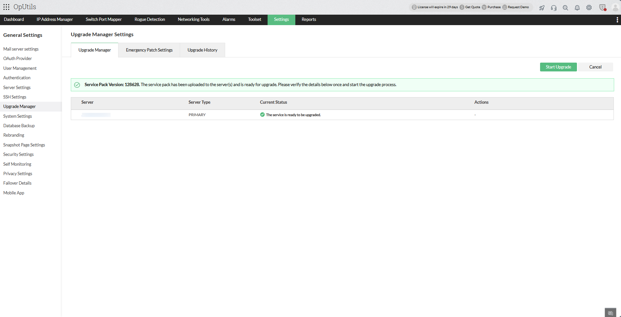Switch to the Rogue Detection tab
621x317 pixels.
[x=150, y=20]
